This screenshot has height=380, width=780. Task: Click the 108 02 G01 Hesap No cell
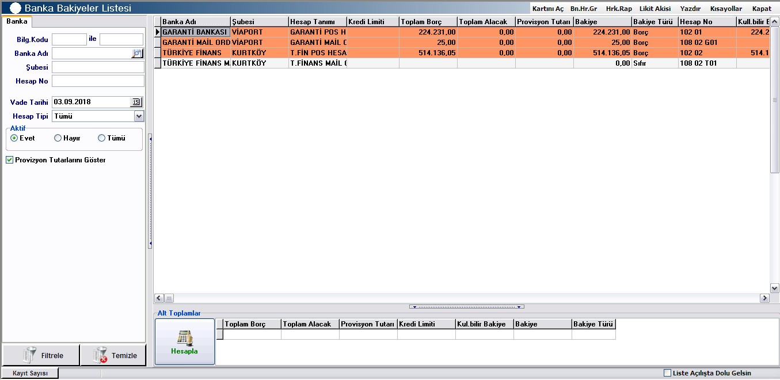(707, 43)
